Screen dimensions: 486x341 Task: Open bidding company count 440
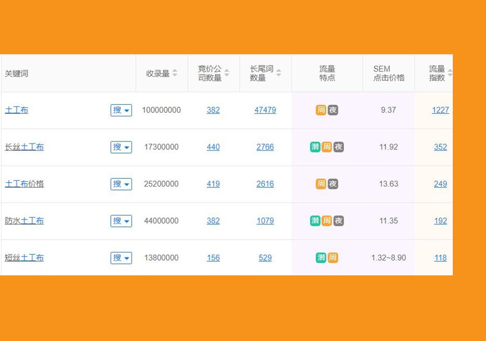(213, 147)
